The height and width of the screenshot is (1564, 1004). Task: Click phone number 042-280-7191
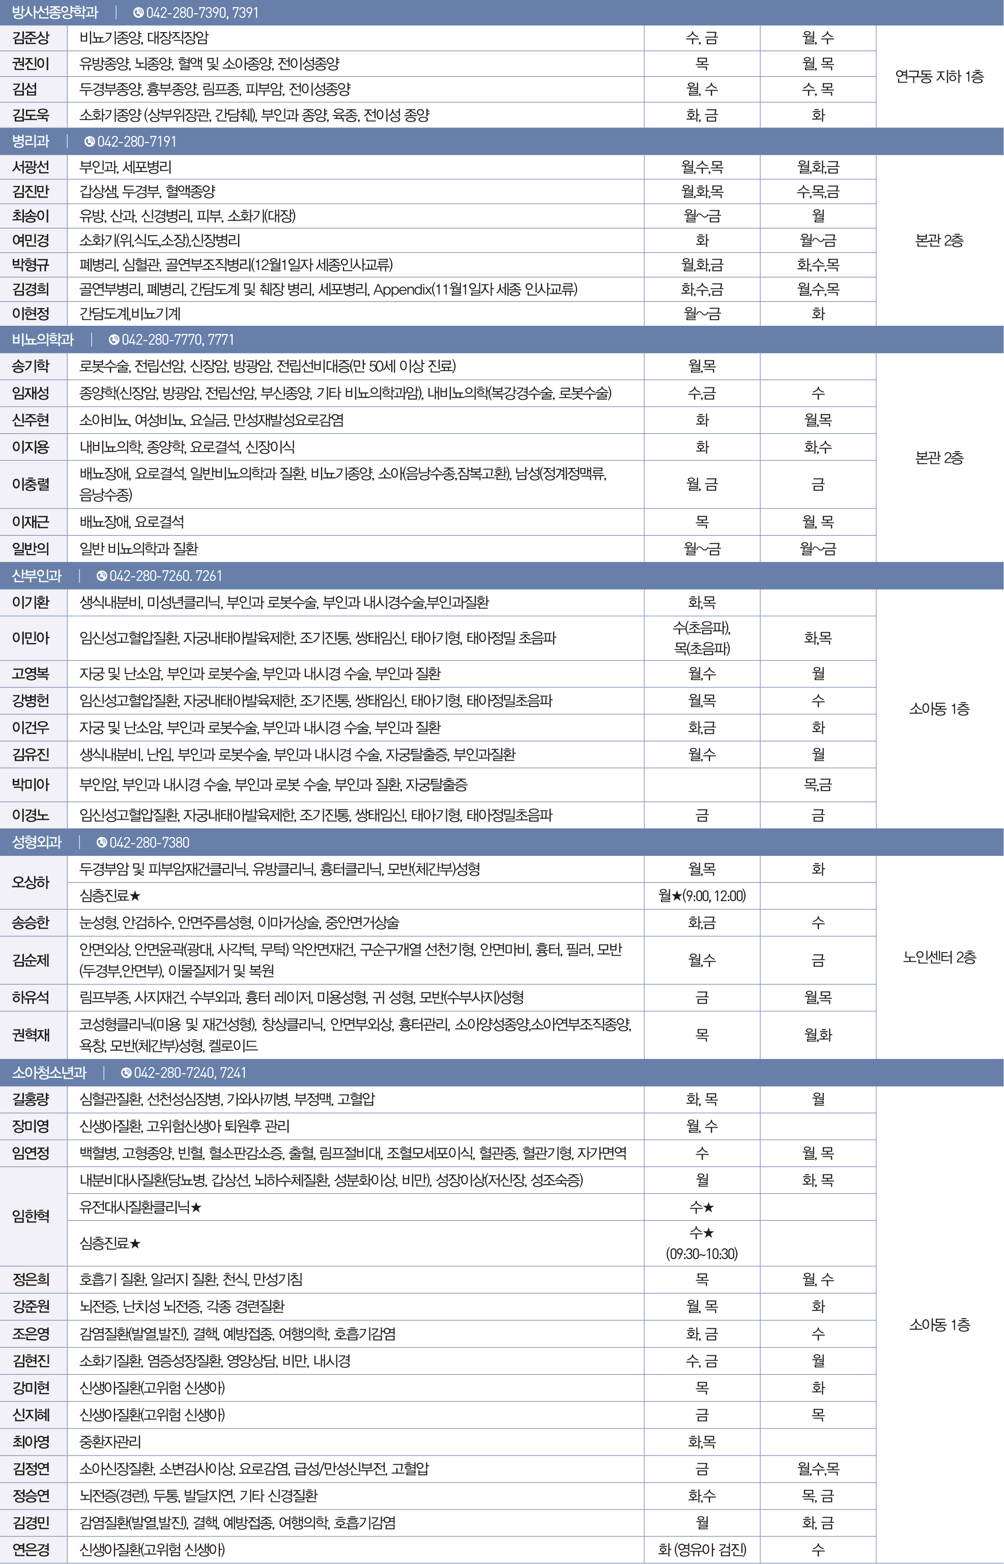(137, 142)
